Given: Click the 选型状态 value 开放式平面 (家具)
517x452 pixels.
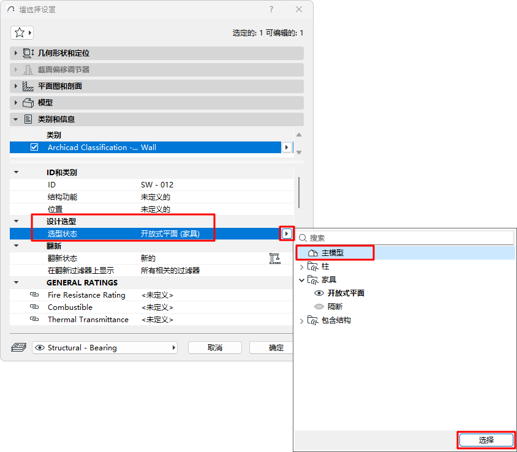Looking at the screenshot, I should [x=170, y=234].
